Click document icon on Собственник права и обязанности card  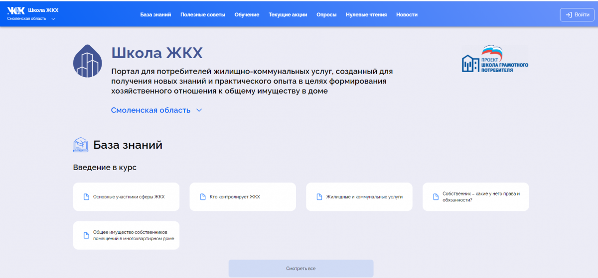pos(436,197)
